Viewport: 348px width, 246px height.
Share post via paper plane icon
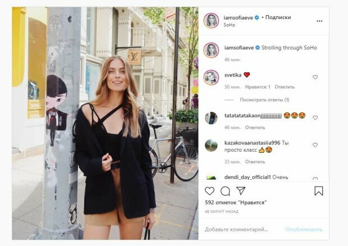click(241, 191)
